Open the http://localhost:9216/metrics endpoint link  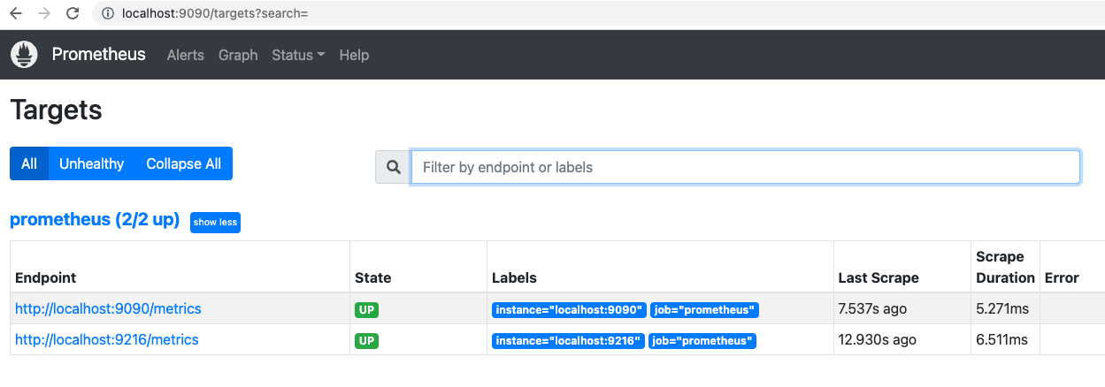pos(107,339)
